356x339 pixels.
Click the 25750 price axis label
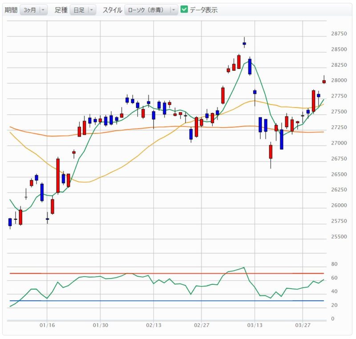pyautogui.click(x=339, y=221)
